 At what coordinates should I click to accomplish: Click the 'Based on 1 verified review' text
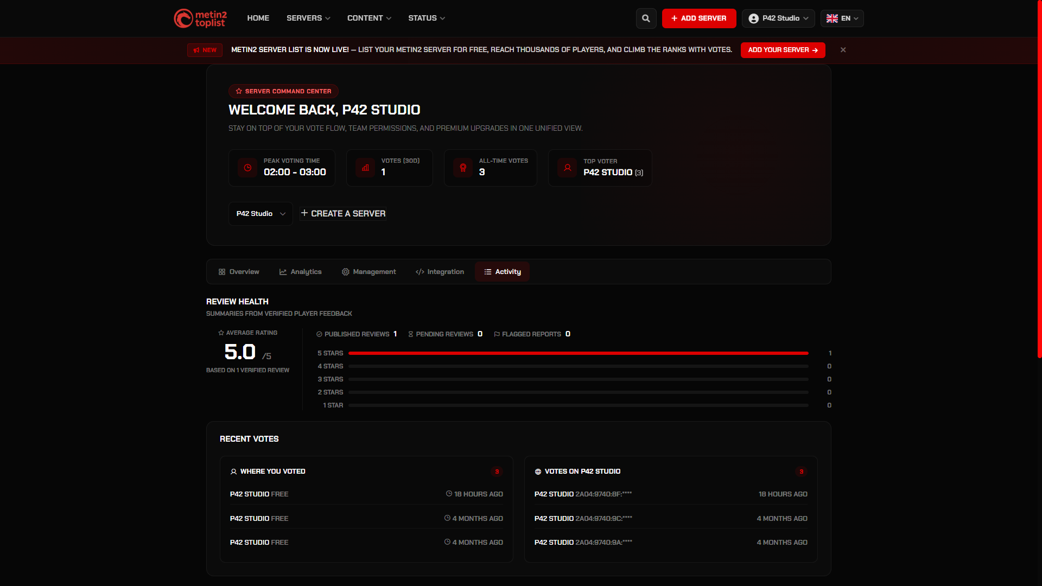click(247, 370)
